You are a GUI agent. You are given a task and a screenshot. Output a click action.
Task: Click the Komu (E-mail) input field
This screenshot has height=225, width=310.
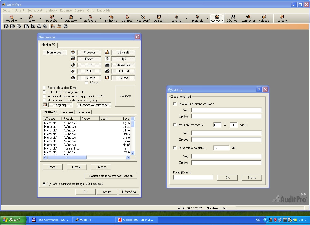point(193,177)
